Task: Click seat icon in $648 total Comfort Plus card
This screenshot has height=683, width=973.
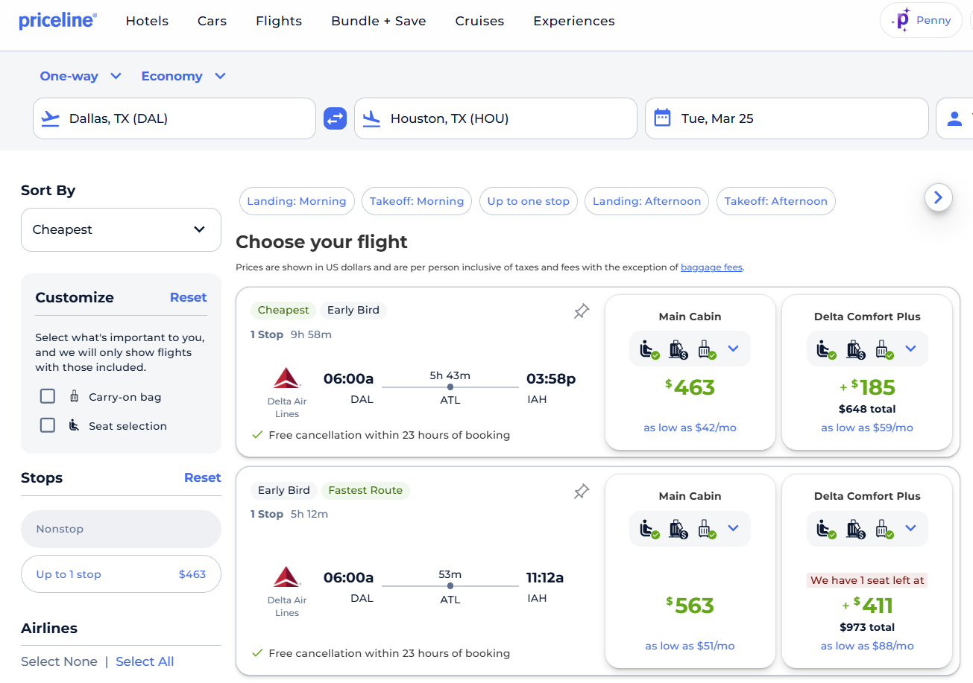Action: click(827, 349)
